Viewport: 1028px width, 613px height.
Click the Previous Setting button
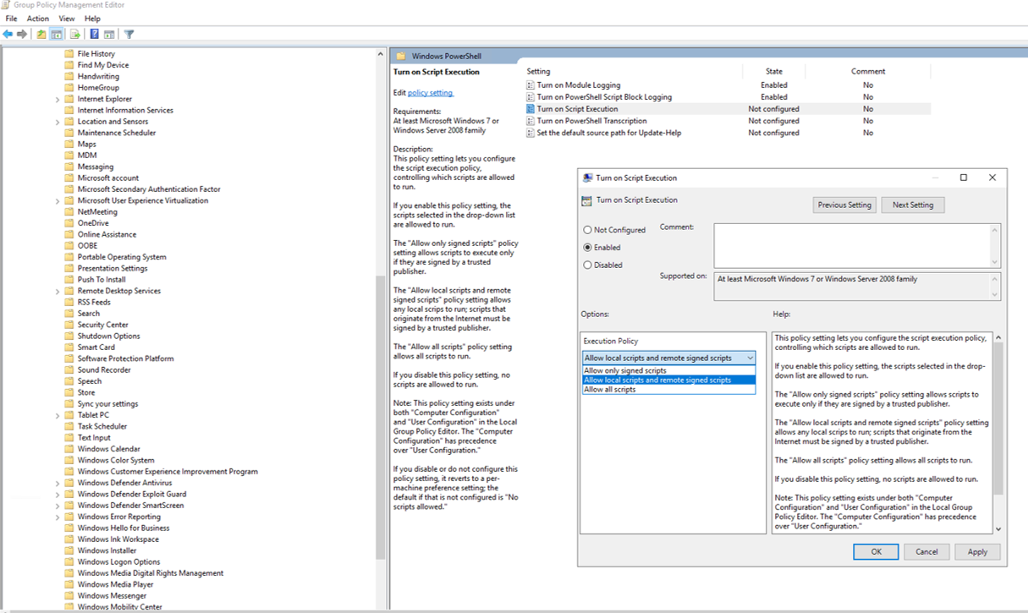pos(844,205)
